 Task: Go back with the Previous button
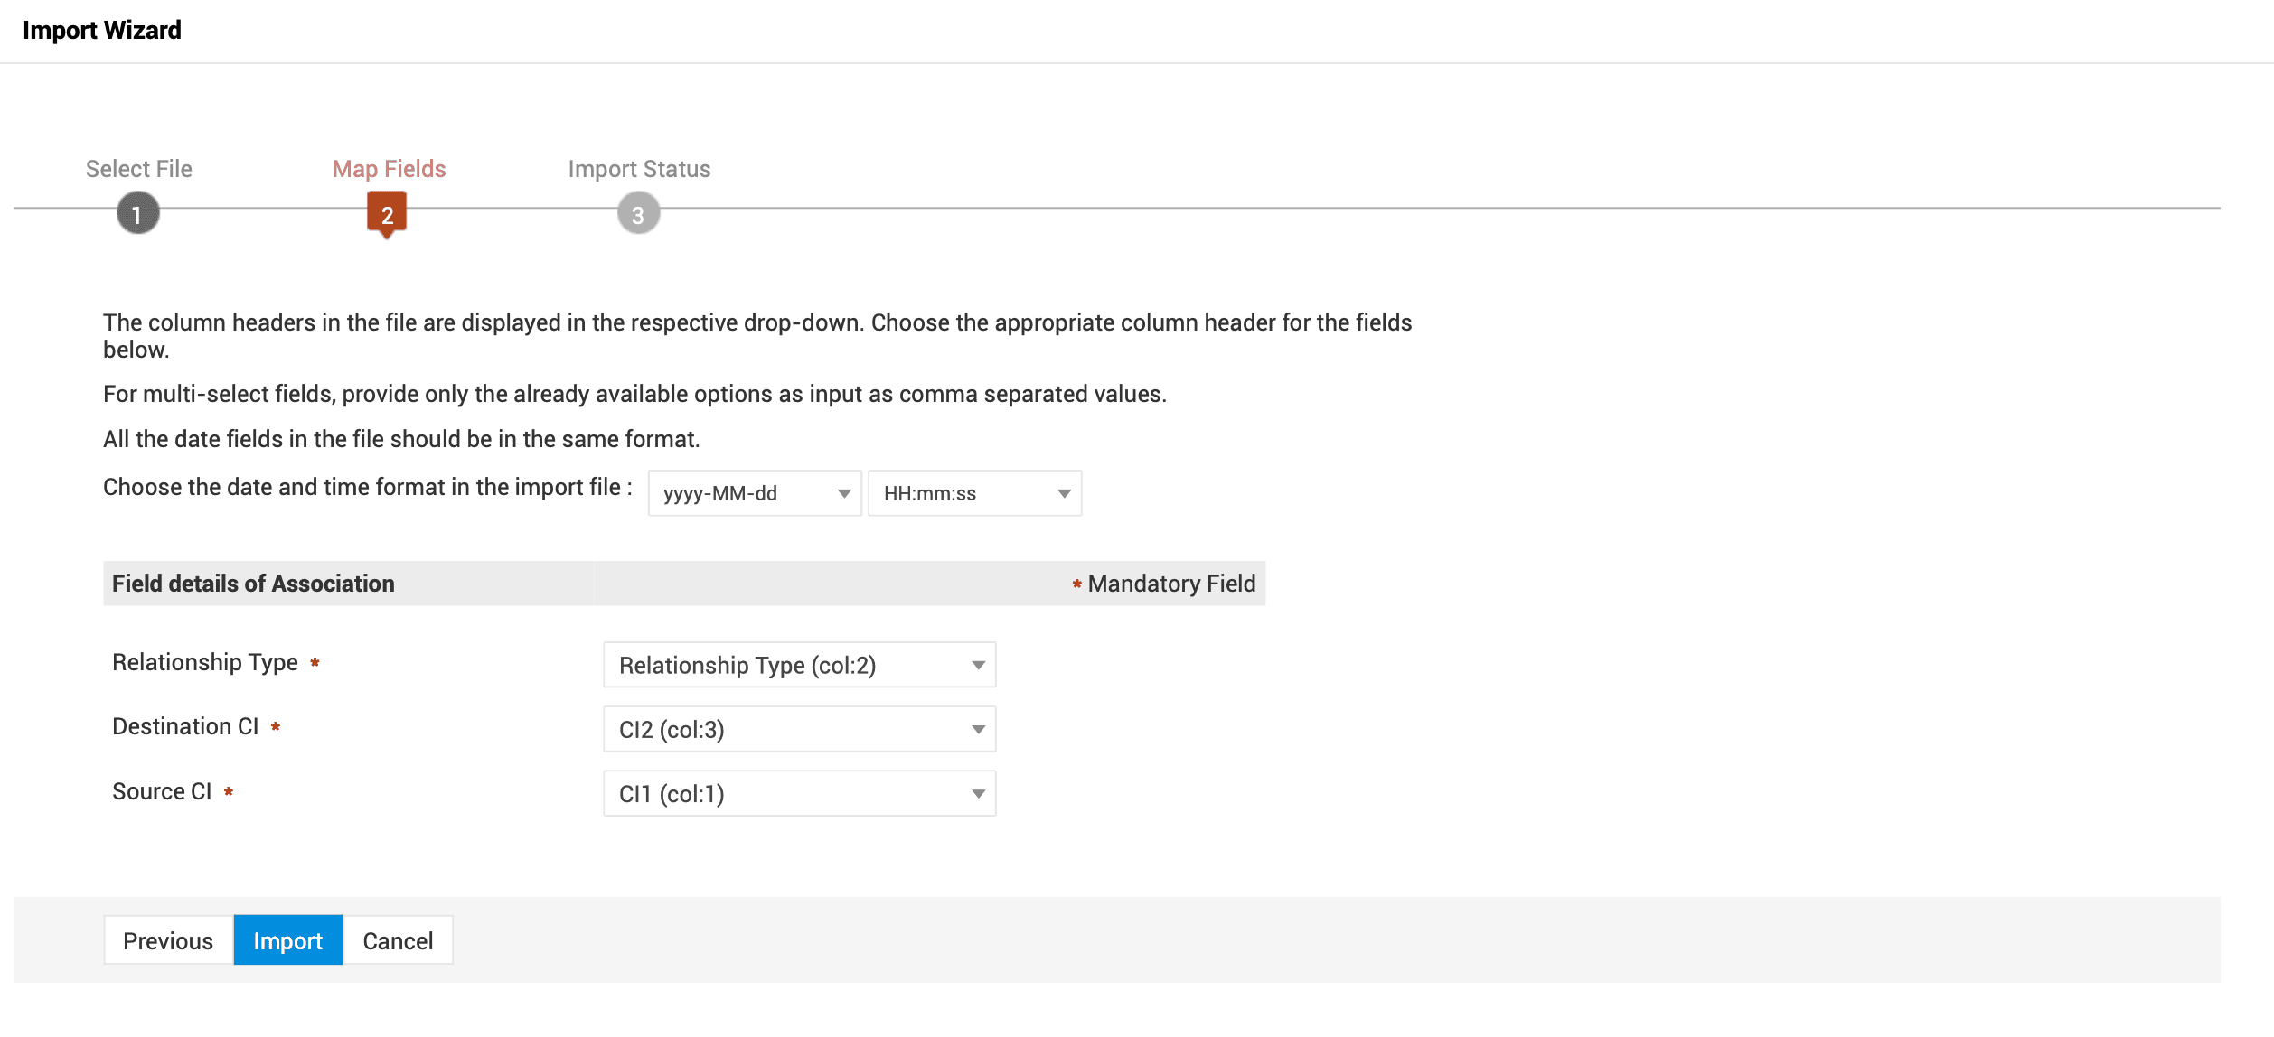168,940
